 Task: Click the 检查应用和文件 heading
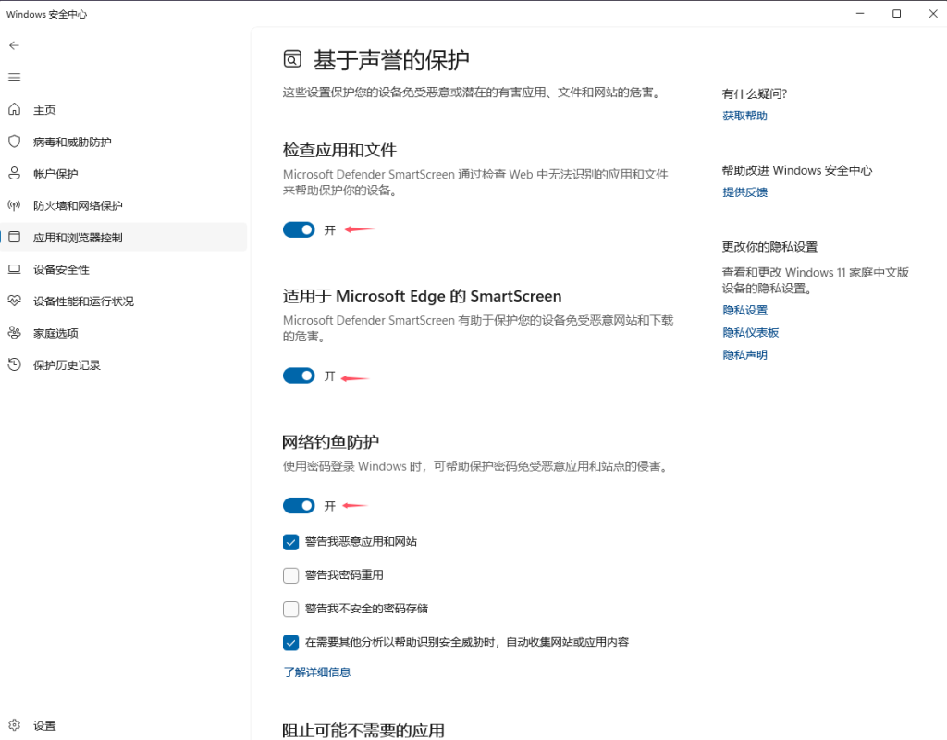click(x=339, y=150)
